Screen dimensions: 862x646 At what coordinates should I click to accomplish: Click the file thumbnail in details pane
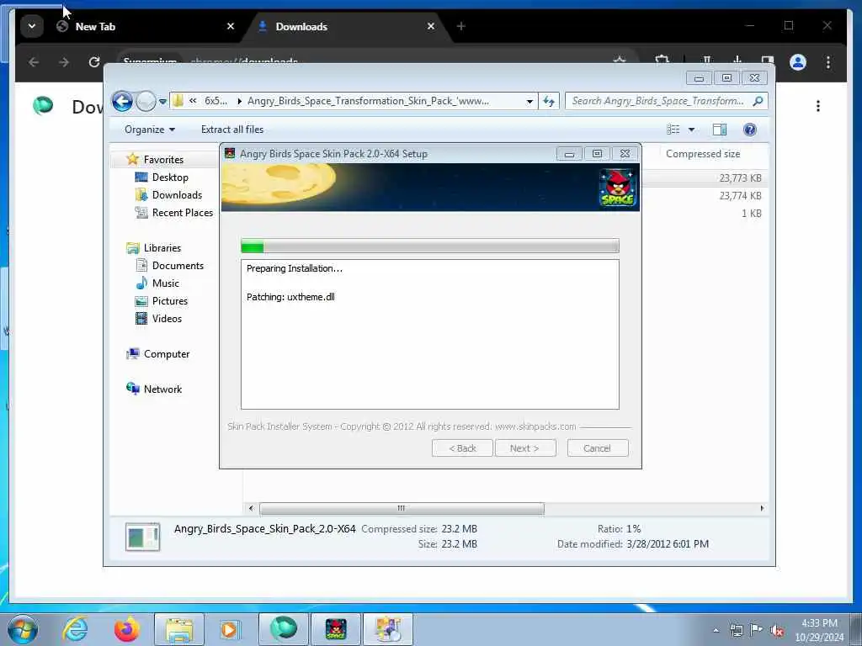coord(142,537)
